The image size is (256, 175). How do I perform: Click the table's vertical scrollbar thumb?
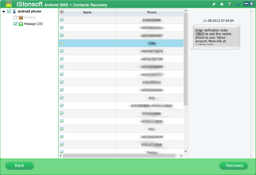coord(185,59)
